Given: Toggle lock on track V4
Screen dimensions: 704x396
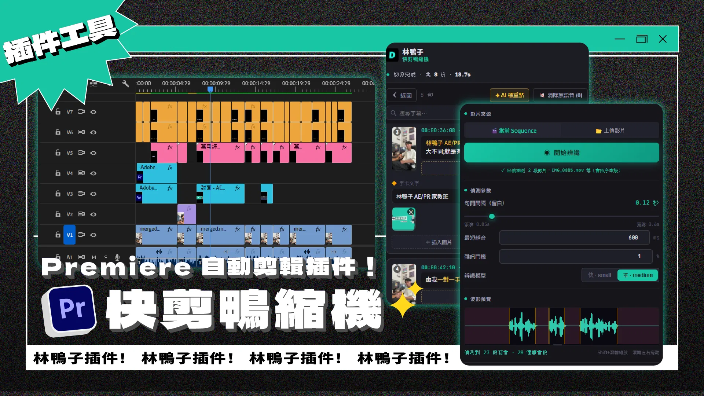Looking at the screenshot, I should pos(58,173).
